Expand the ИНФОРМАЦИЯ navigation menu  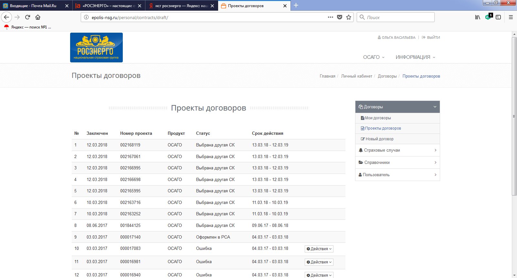pos(415,57)
